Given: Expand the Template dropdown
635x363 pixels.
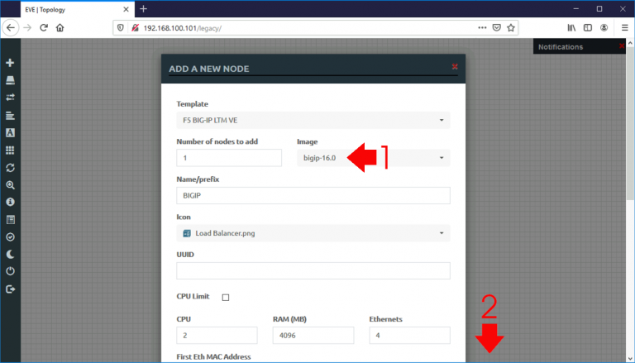Looking at the screenshot, I should pyautogui.click(x=313, y=121).
